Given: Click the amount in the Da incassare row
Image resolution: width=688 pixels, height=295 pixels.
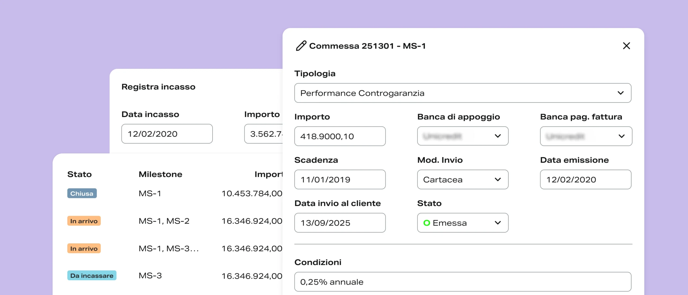Looking at the screenshot, I should pyautogui.click(x=252, y=276).
